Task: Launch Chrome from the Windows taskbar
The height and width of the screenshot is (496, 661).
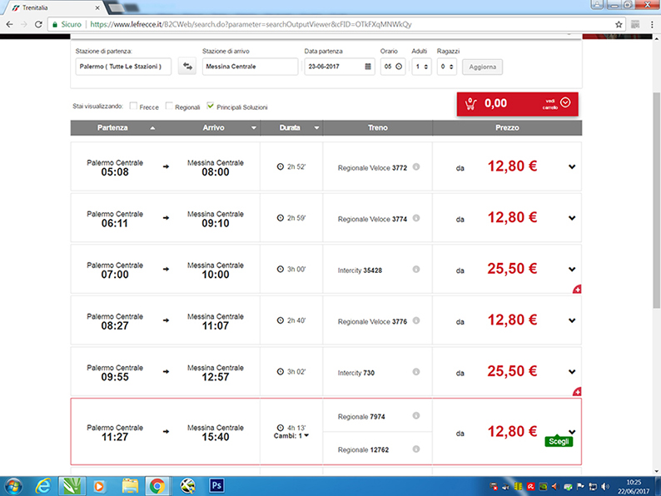Action: (156, 484)
